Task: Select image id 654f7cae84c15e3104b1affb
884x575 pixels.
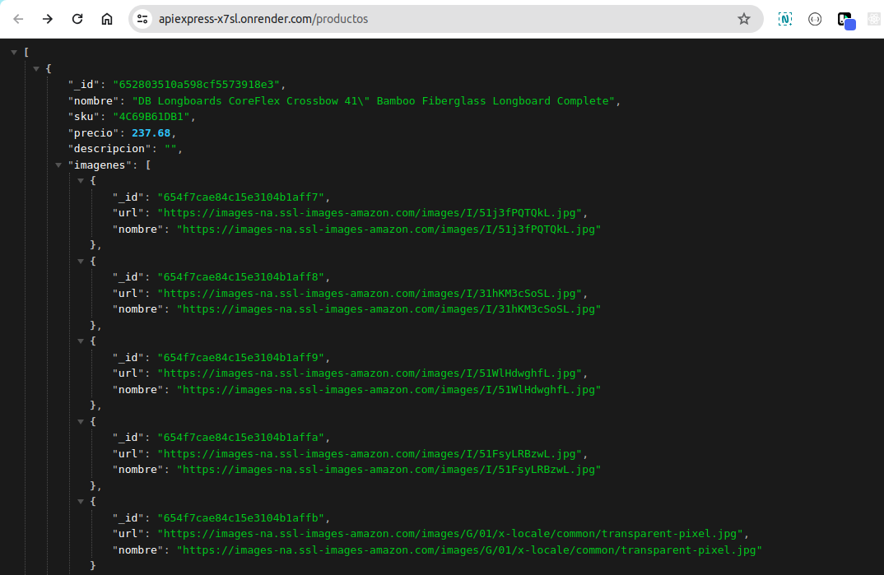Action: tap(240, 518)
